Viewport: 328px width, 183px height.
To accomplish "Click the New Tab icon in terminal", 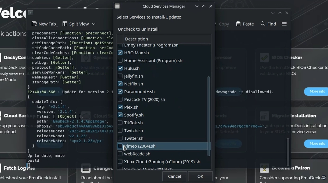I will click(34, 24).
